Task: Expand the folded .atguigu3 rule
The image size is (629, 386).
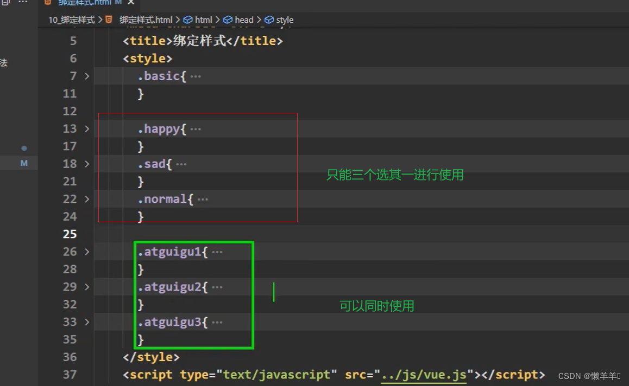Action: (x=87, y=322)
